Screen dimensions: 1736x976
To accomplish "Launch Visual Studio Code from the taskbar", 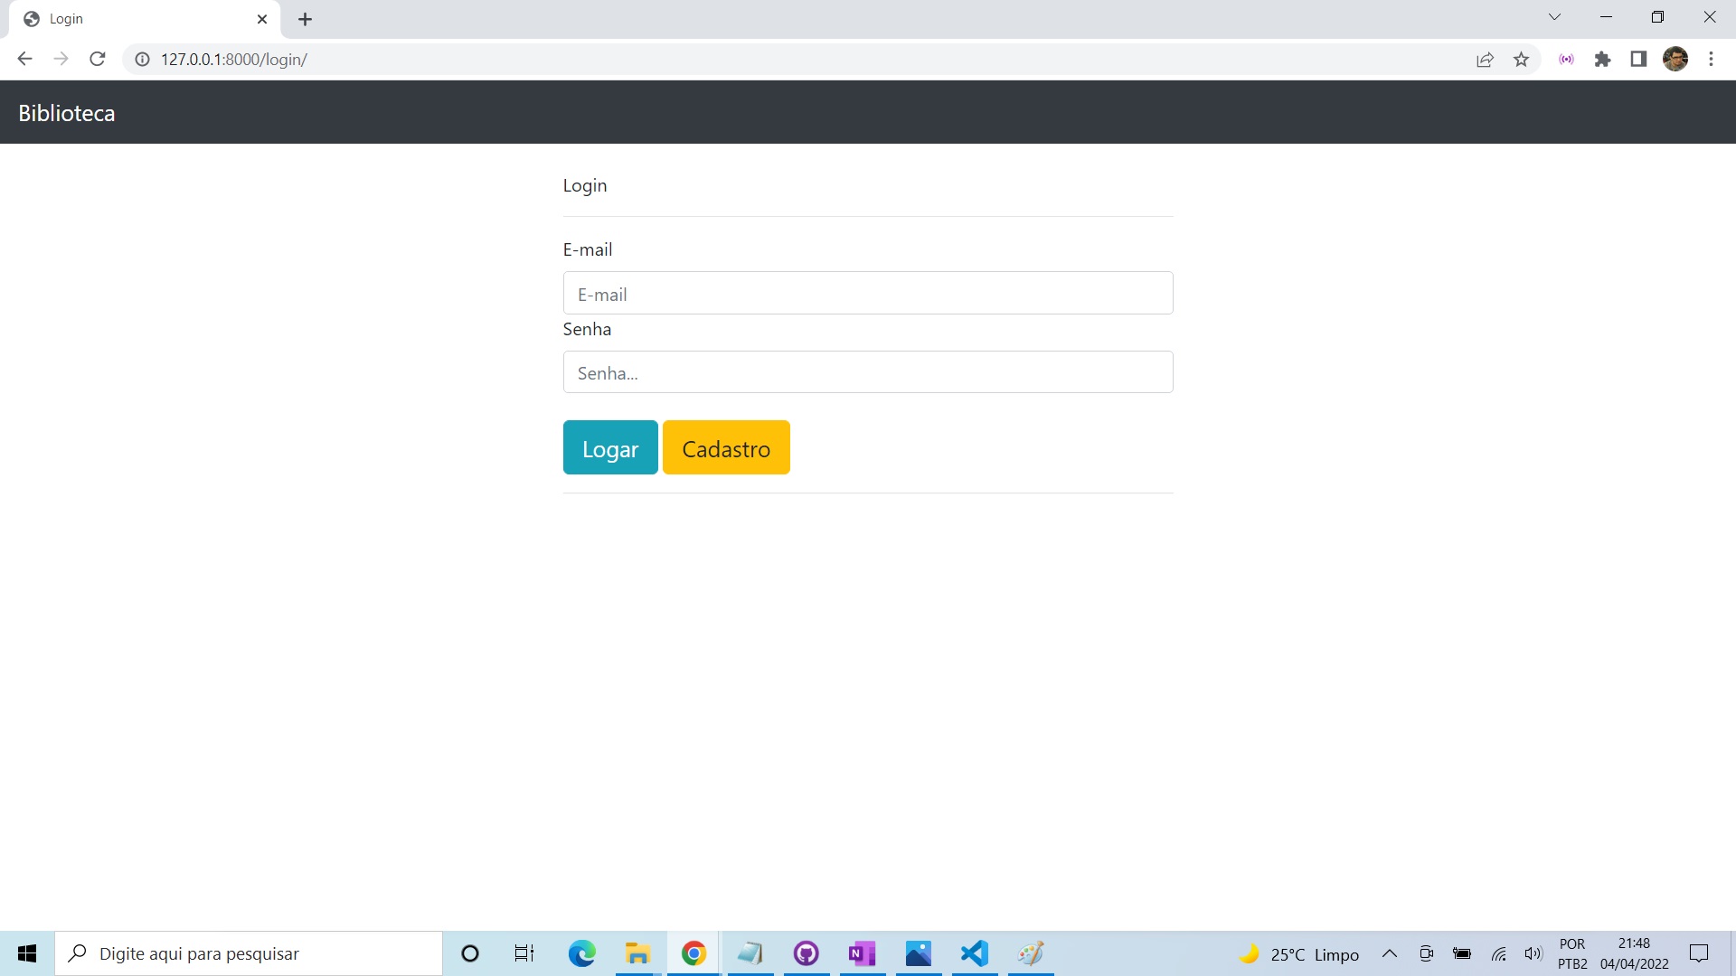I will coord(974,953).
